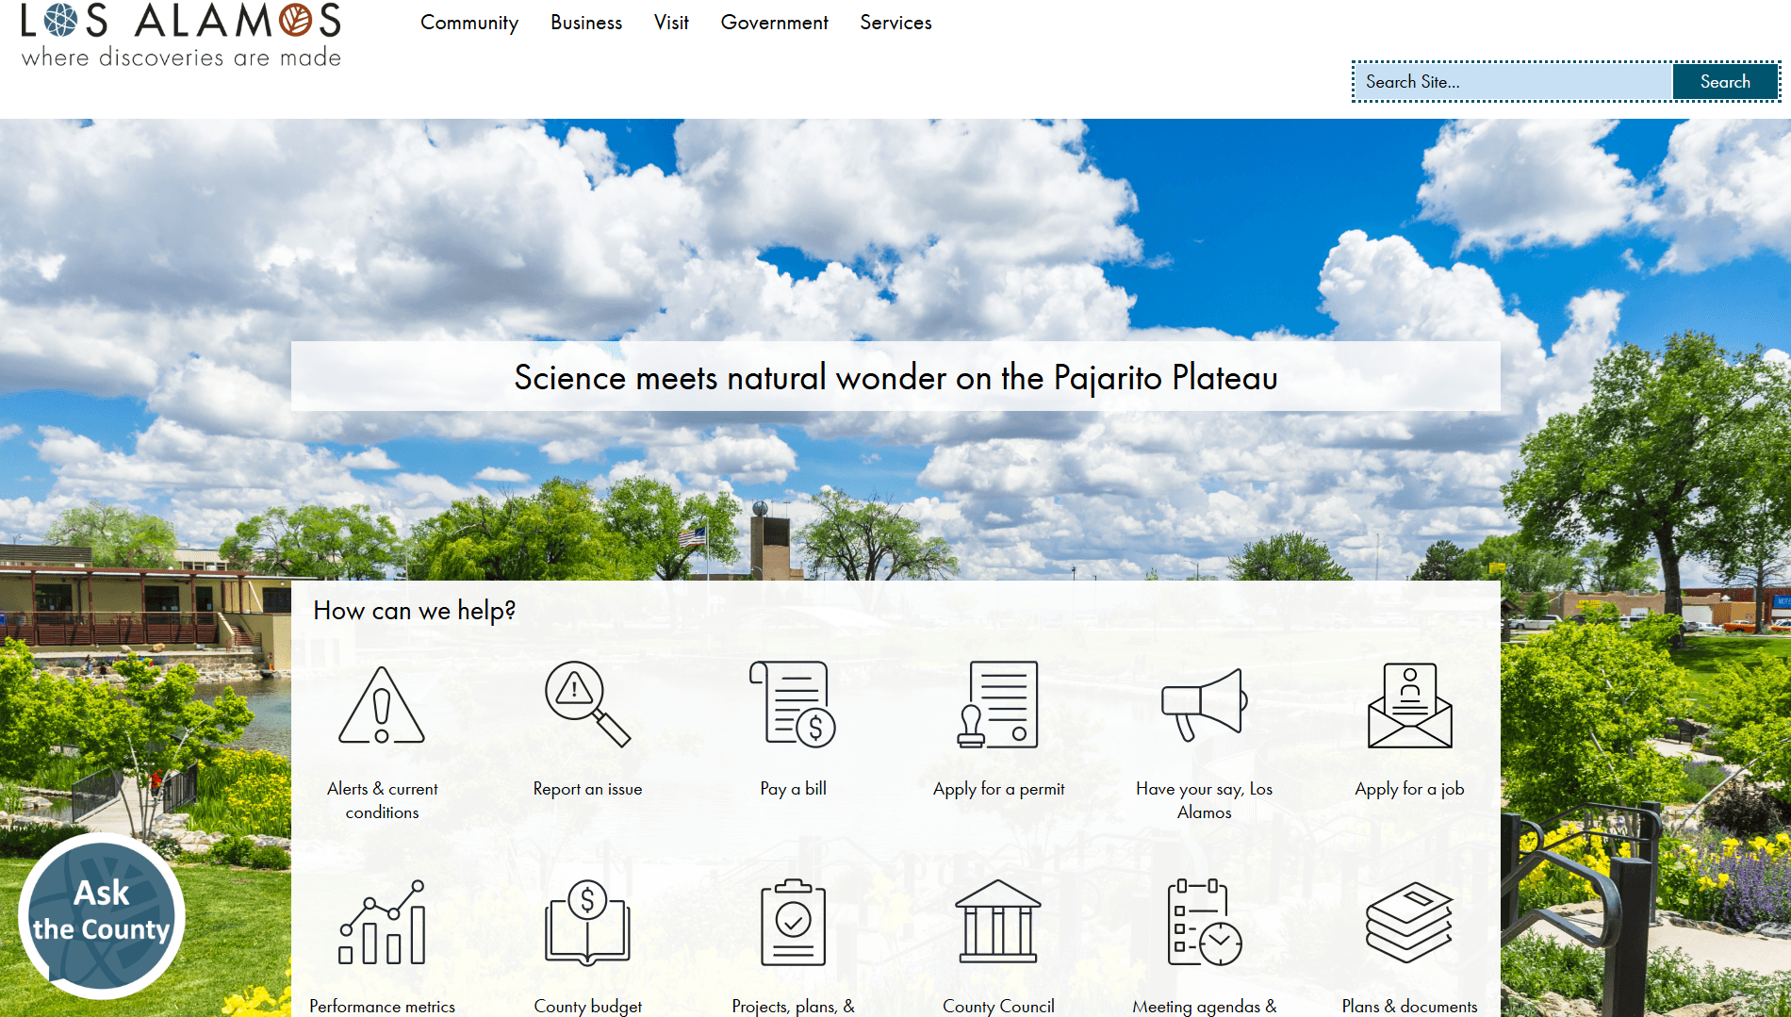The height and width of the screenshot is (1017, 1791).
Task: Click the Search button
Action: tap(1725, 82)
